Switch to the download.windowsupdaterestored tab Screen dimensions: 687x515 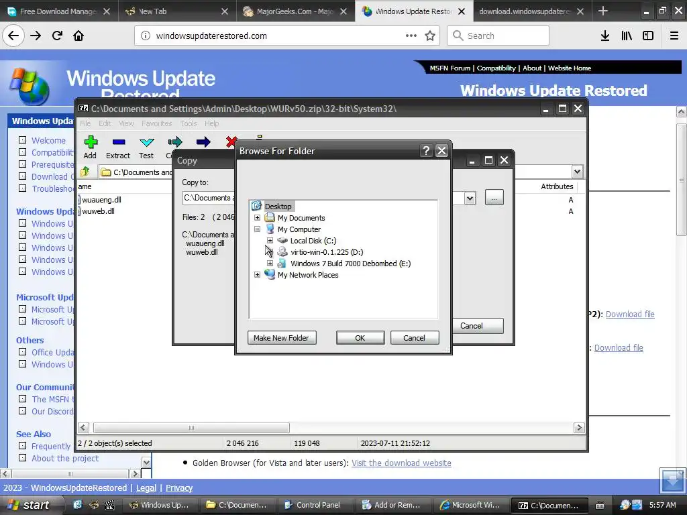[532, 11]
